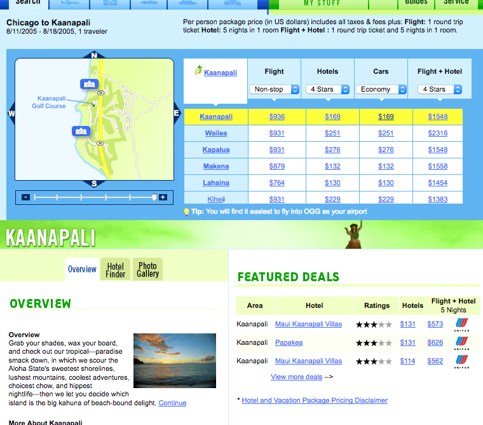The height and width of the screenshot is (425, 483).
Task: Click the $573 package price in Featured Deals
Action: click(x=435, y=324)
